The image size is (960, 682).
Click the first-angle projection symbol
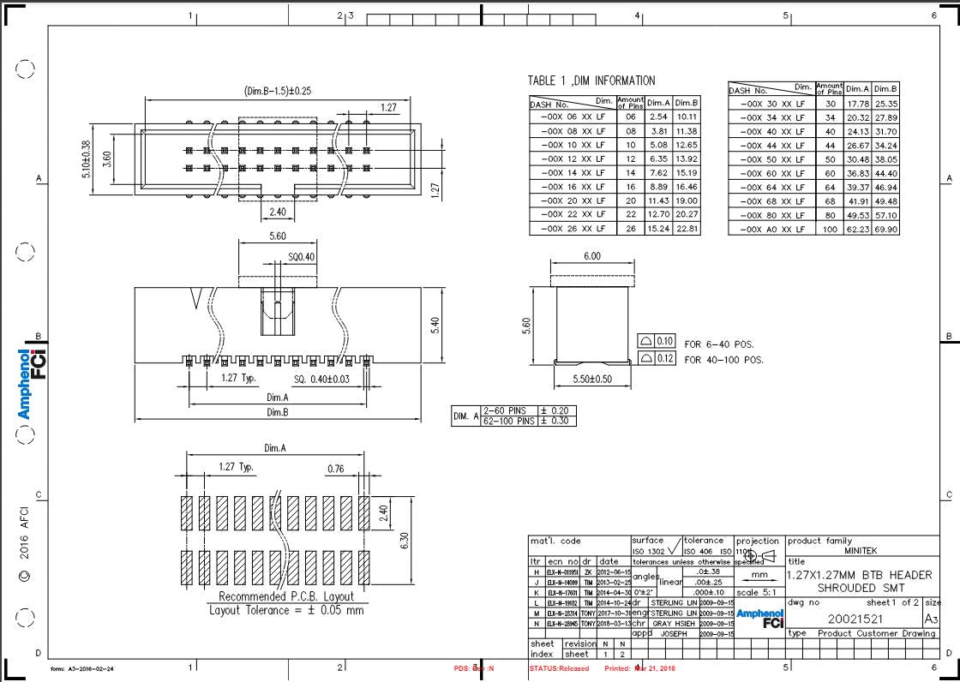point(759,557)
